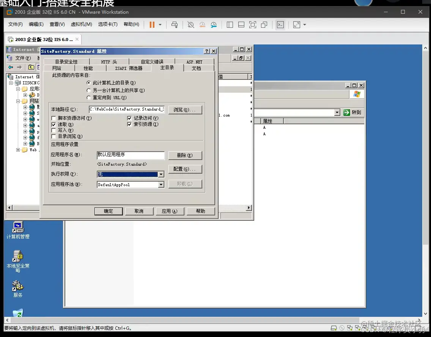The image size is (431, 337).
Task: Toggle the VMware library sidebar icon
Action: tap(230, 25)
